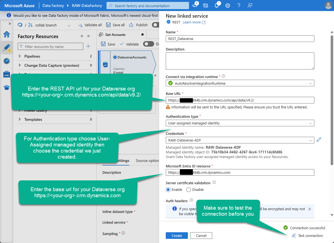The height and width of the screenshot is (243, 334).
Task: Open the help question mark icon
Action: 239,6
